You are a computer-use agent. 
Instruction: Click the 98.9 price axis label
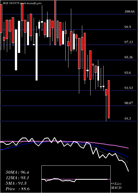(x=128, y=27)
